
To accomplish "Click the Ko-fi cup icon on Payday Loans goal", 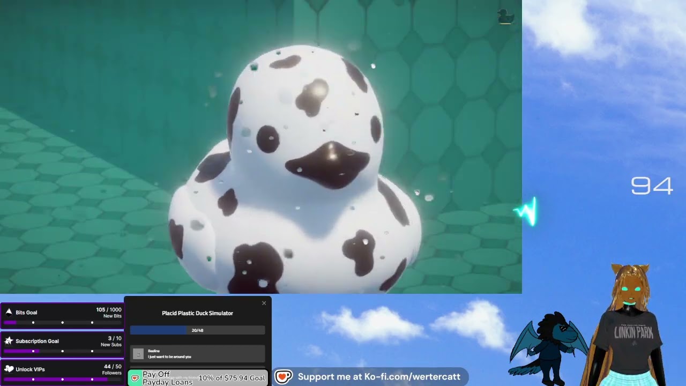I will pos(135,378).
